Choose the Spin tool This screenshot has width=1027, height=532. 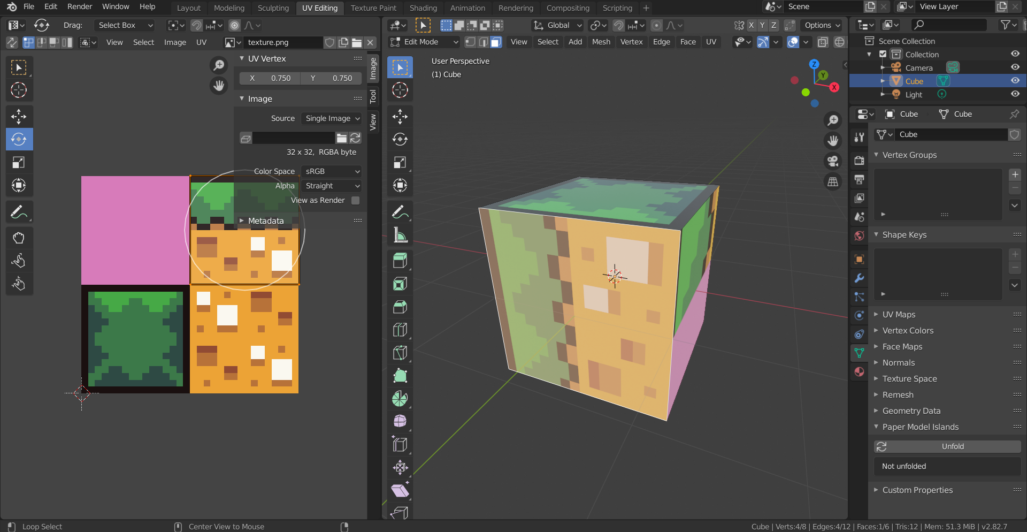coord(400,399)
